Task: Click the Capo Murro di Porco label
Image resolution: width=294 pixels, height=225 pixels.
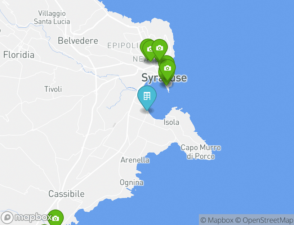Action: 201,152
